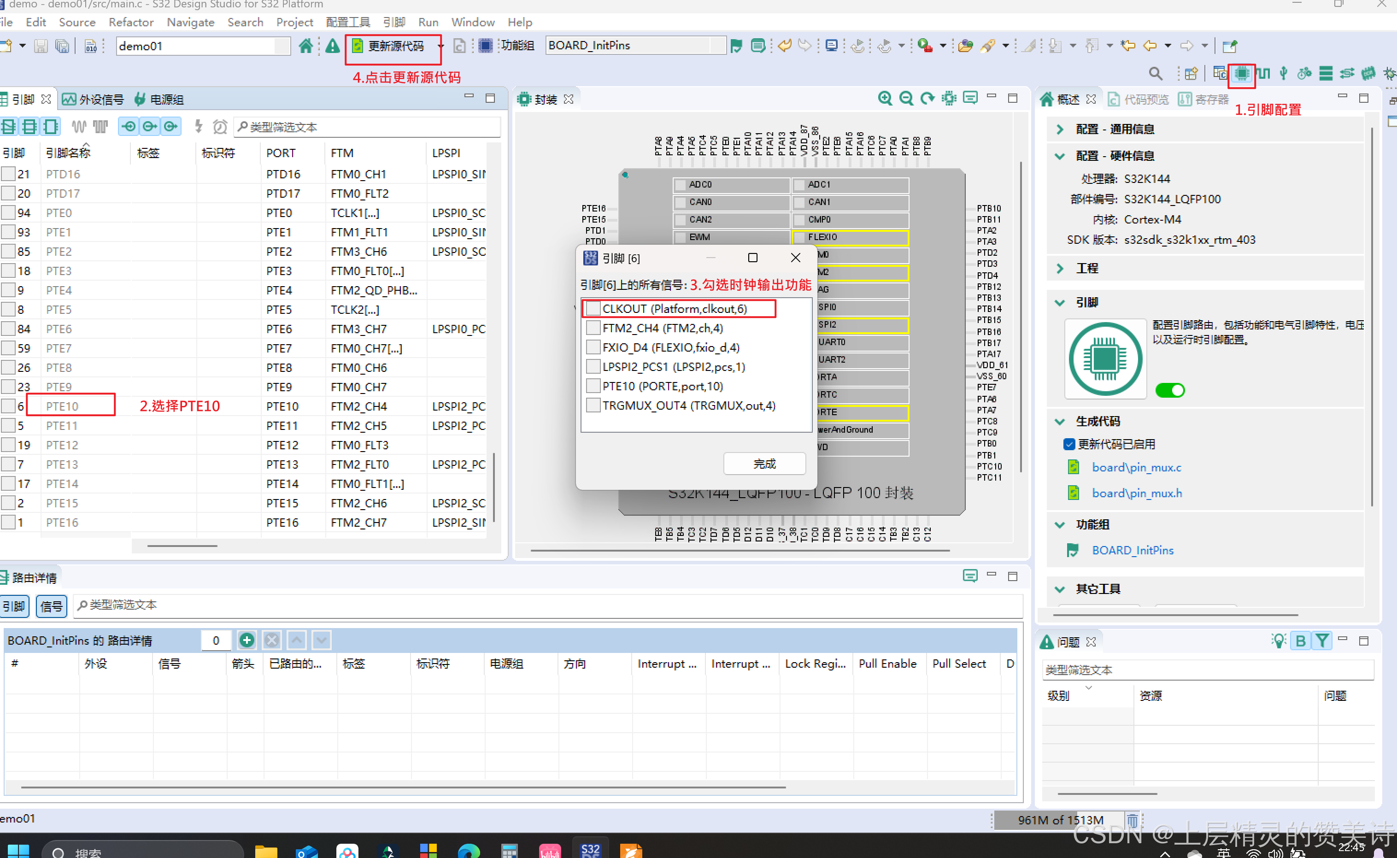Click the zoom out icon in package view

906,99
